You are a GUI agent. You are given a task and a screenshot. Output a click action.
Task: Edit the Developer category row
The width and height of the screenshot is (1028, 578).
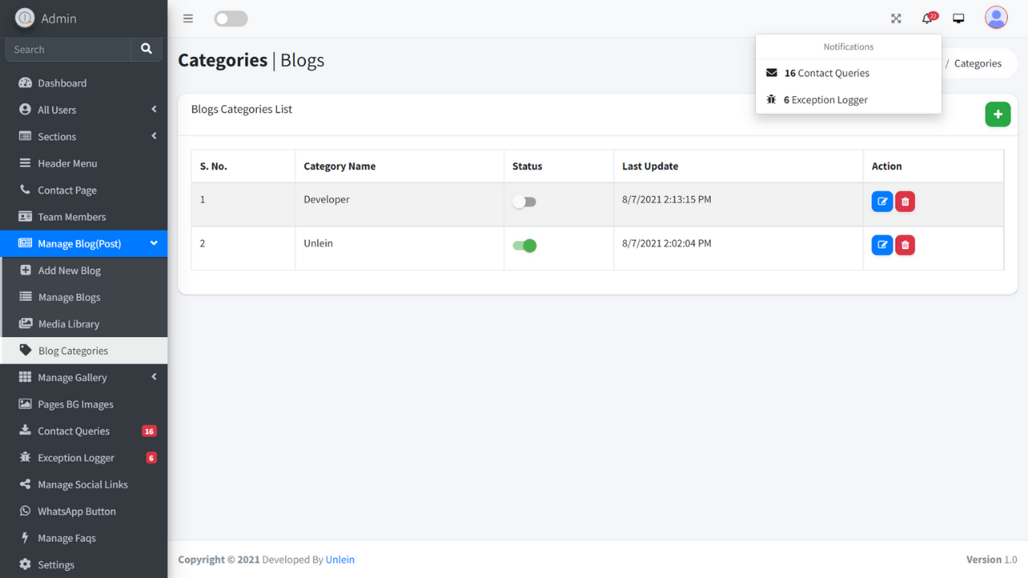882,201
